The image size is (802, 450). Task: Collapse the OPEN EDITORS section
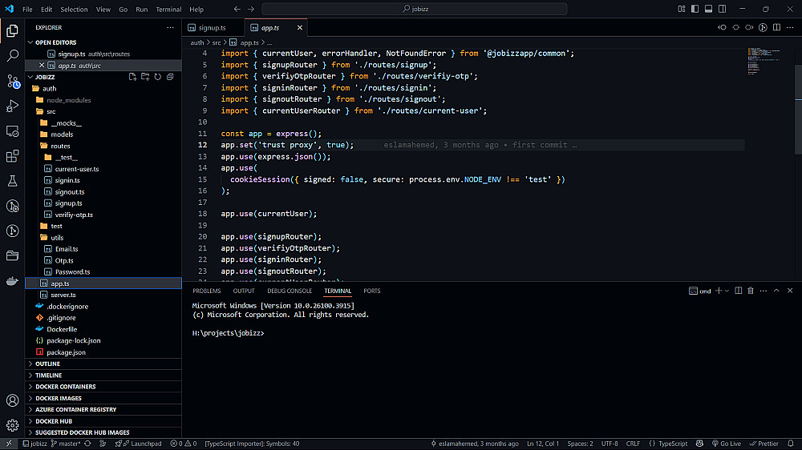pos(55,42)
